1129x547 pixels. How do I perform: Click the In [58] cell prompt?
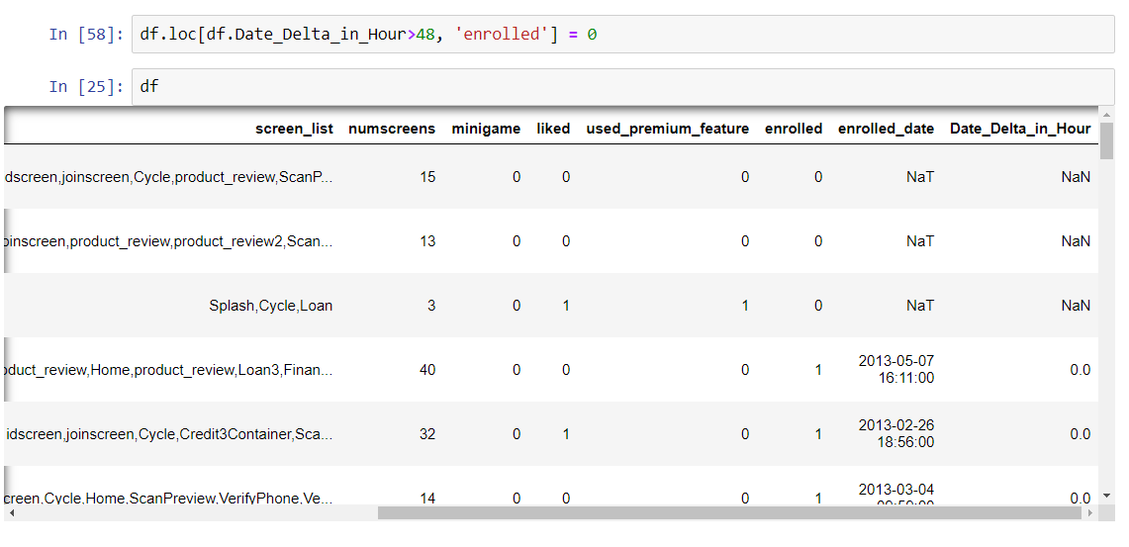[x=87, y=34]
